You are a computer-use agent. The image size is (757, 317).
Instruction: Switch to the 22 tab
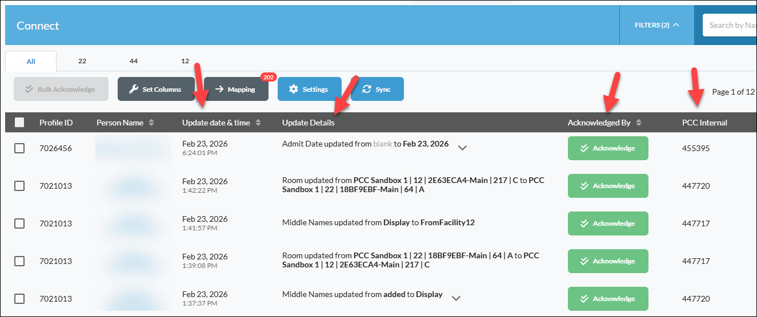[82, 61]
